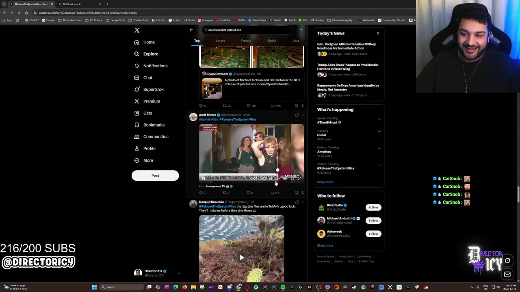Go back with the search arrow

click(x=191, y=30)
